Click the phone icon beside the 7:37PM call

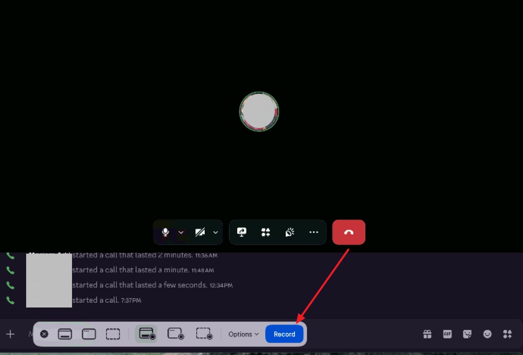click(10, 300)
